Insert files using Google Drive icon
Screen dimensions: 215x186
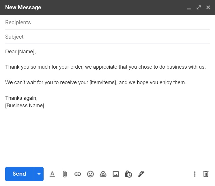click(x=103, y=174)
